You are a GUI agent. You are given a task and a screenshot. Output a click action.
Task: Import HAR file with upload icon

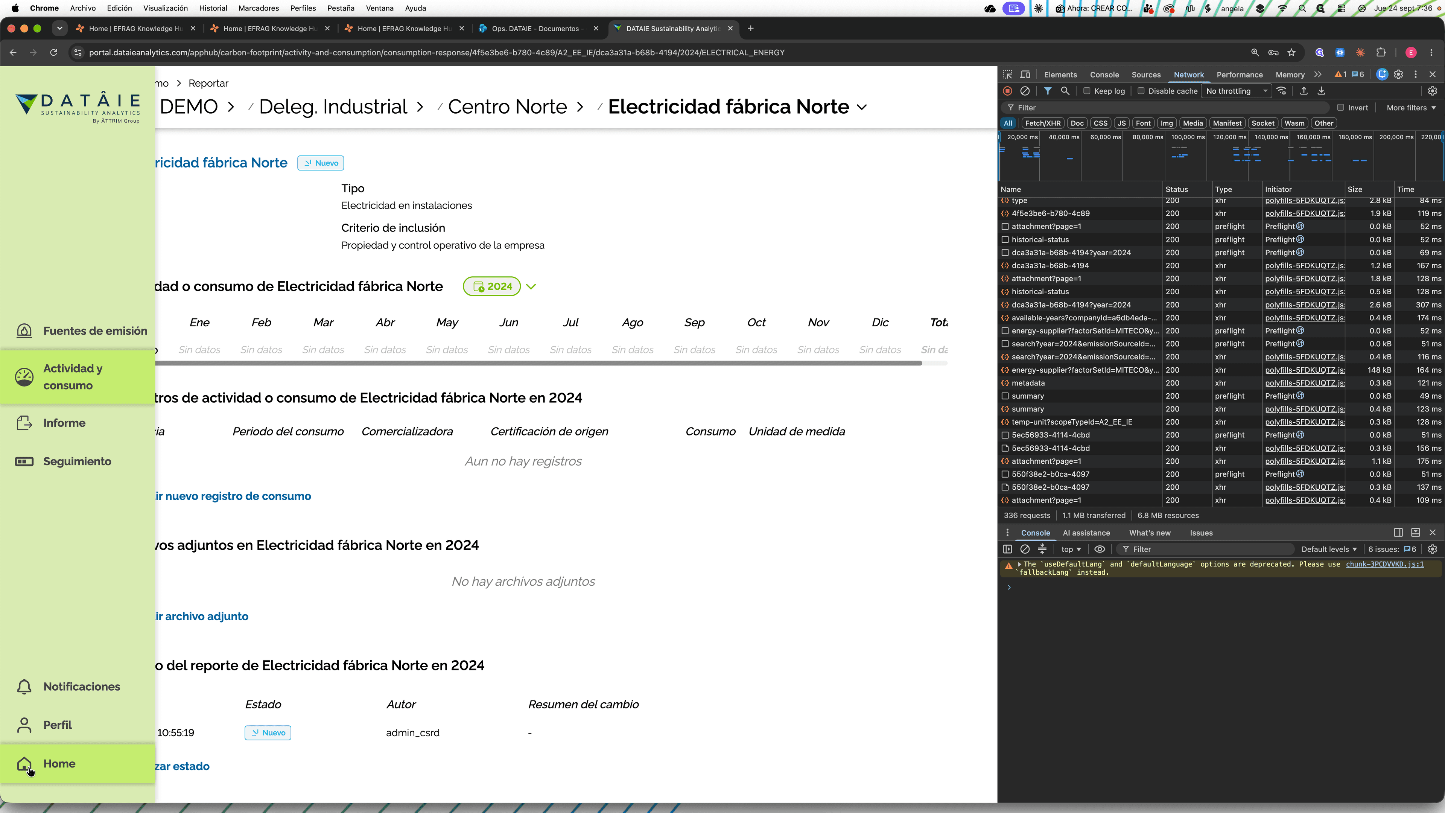coord(1304,91)
